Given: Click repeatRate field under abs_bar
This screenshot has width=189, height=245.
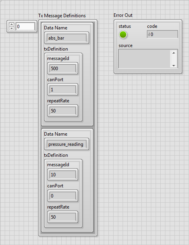Looking at the screenshot, I should point(62,111).
